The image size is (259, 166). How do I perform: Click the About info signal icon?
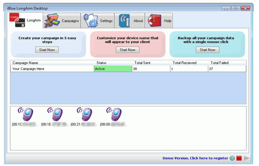tap(124, 21)
